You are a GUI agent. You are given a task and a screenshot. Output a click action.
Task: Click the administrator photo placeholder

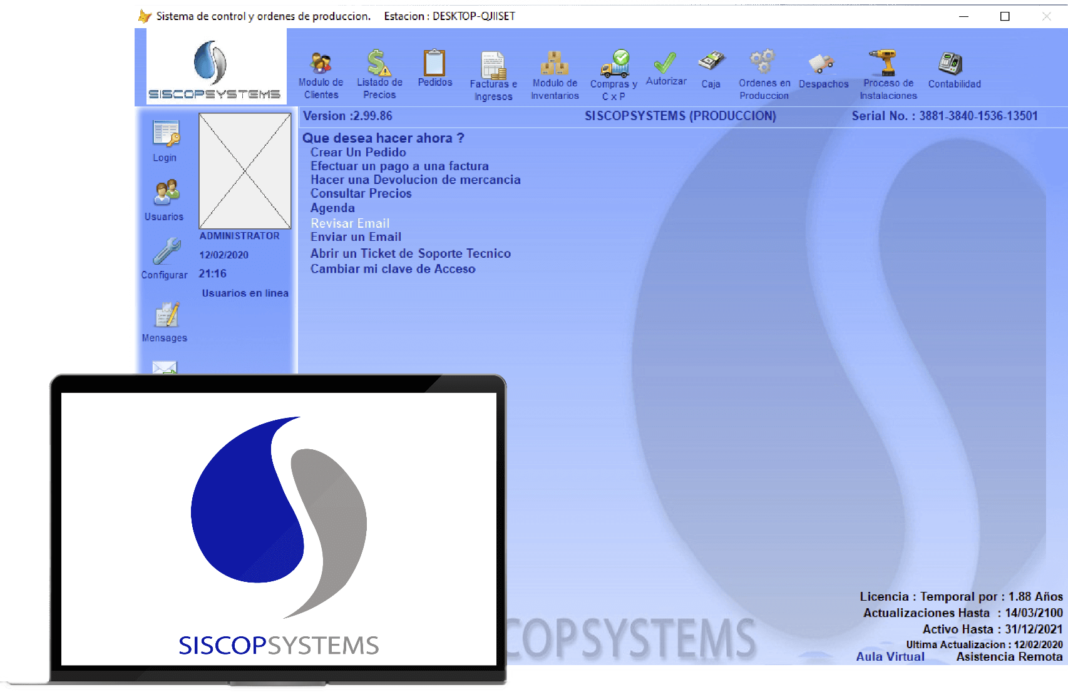pyautogui.click(x=245, y=171)
